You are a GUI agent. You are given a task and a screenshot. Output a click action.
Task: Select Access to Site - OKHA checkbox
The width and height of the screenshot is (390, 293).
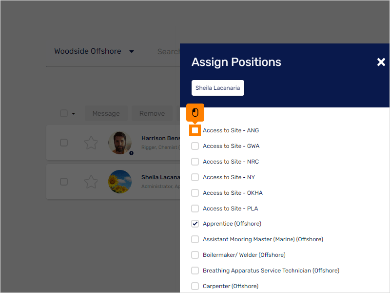click(x=195, y=193)
